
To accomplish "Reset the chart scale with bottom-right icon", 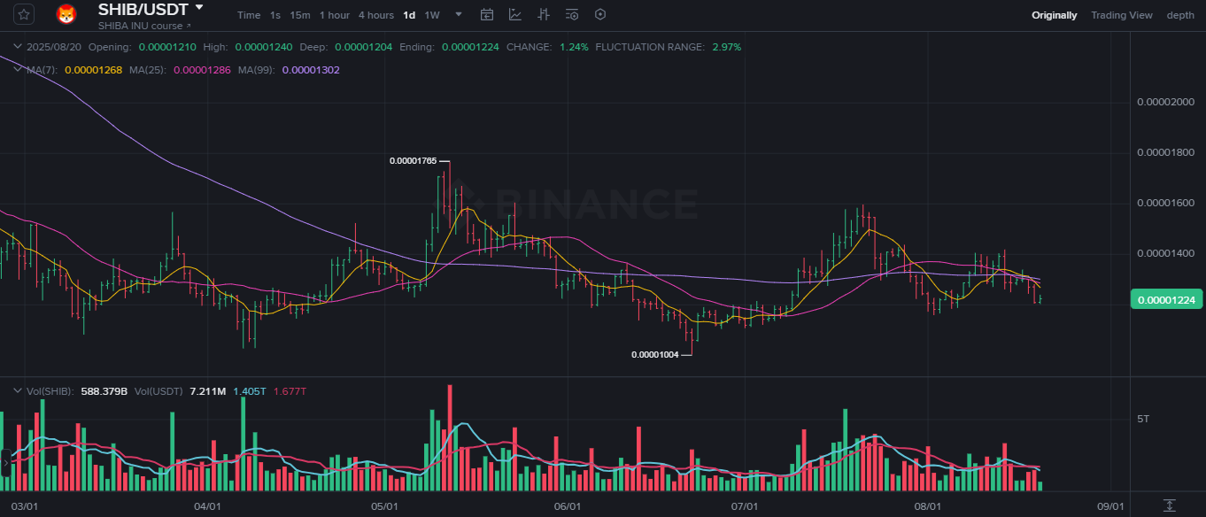I will point(1170,505).
